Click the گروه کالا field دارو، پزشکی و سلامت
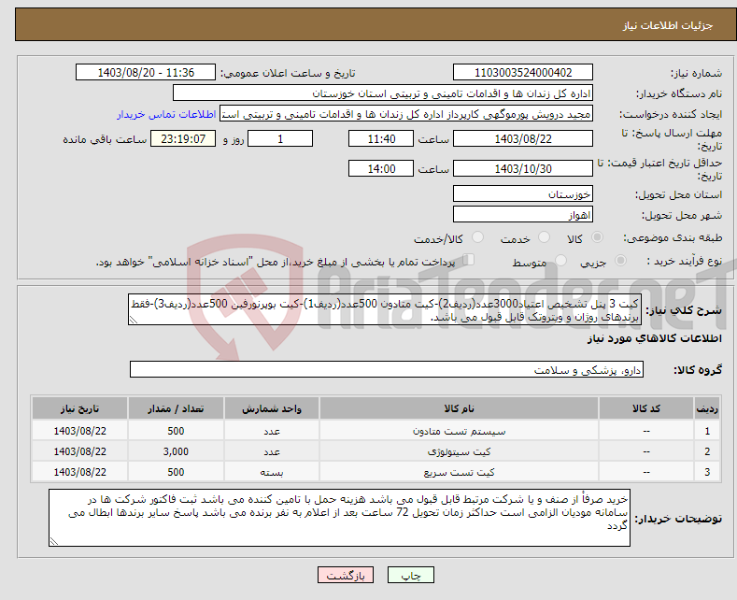This screenshot has width=737, height=600. pos(387,369)
